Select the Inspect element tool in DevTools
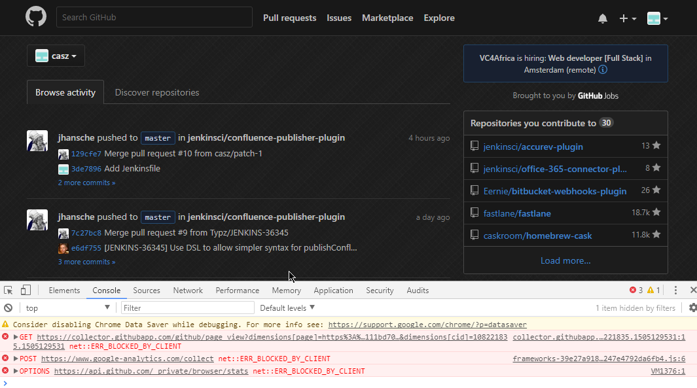This screenshot has height=388, width=697. (8, 289)
